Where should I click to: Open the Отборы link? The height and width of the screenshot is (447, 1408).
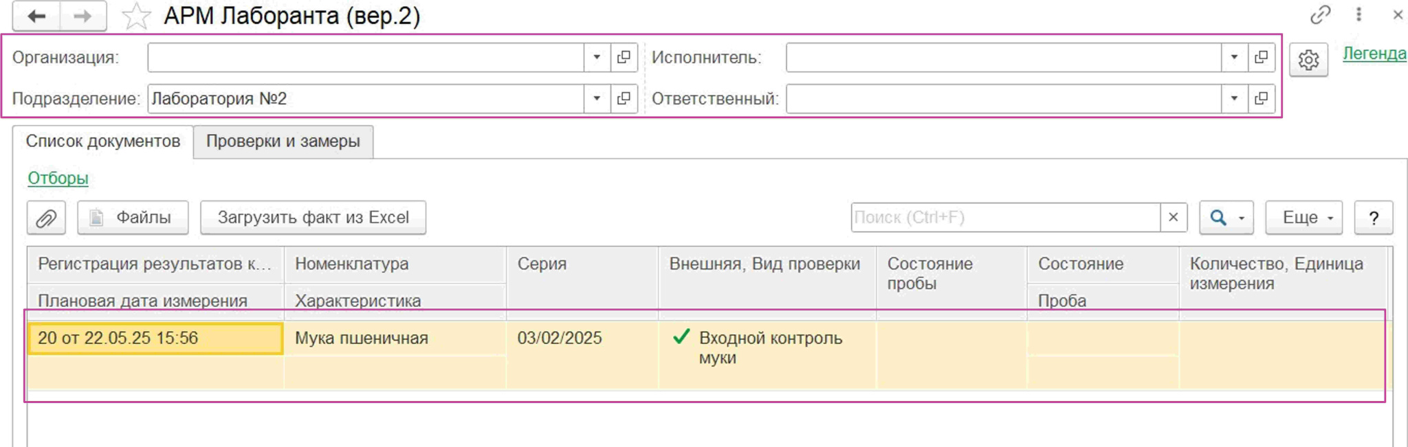coord(58,179)
